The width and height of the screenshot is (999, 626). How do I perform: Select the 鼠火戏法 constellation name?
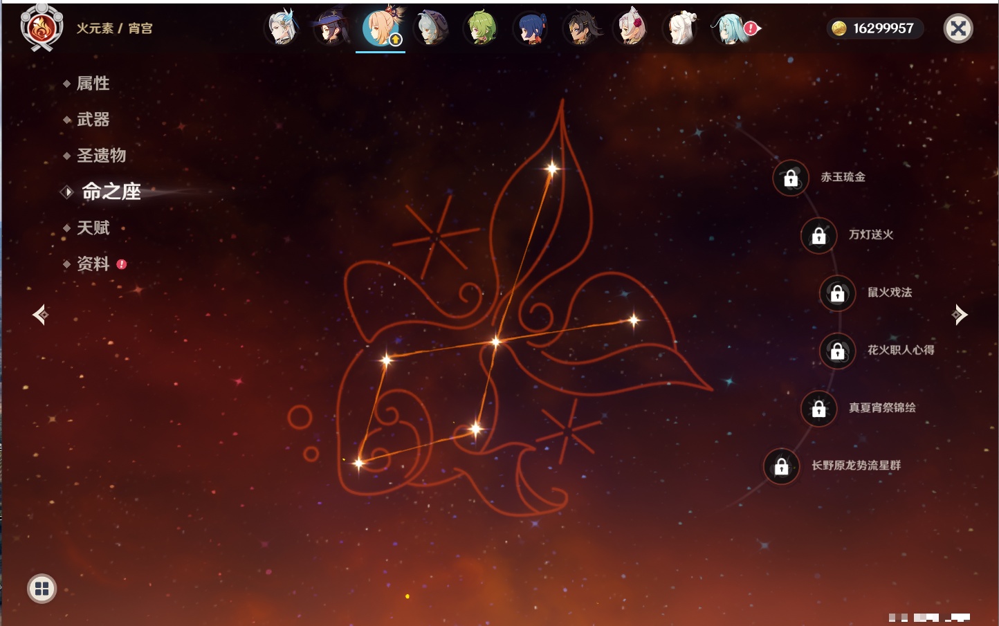(x=890, y=292)
